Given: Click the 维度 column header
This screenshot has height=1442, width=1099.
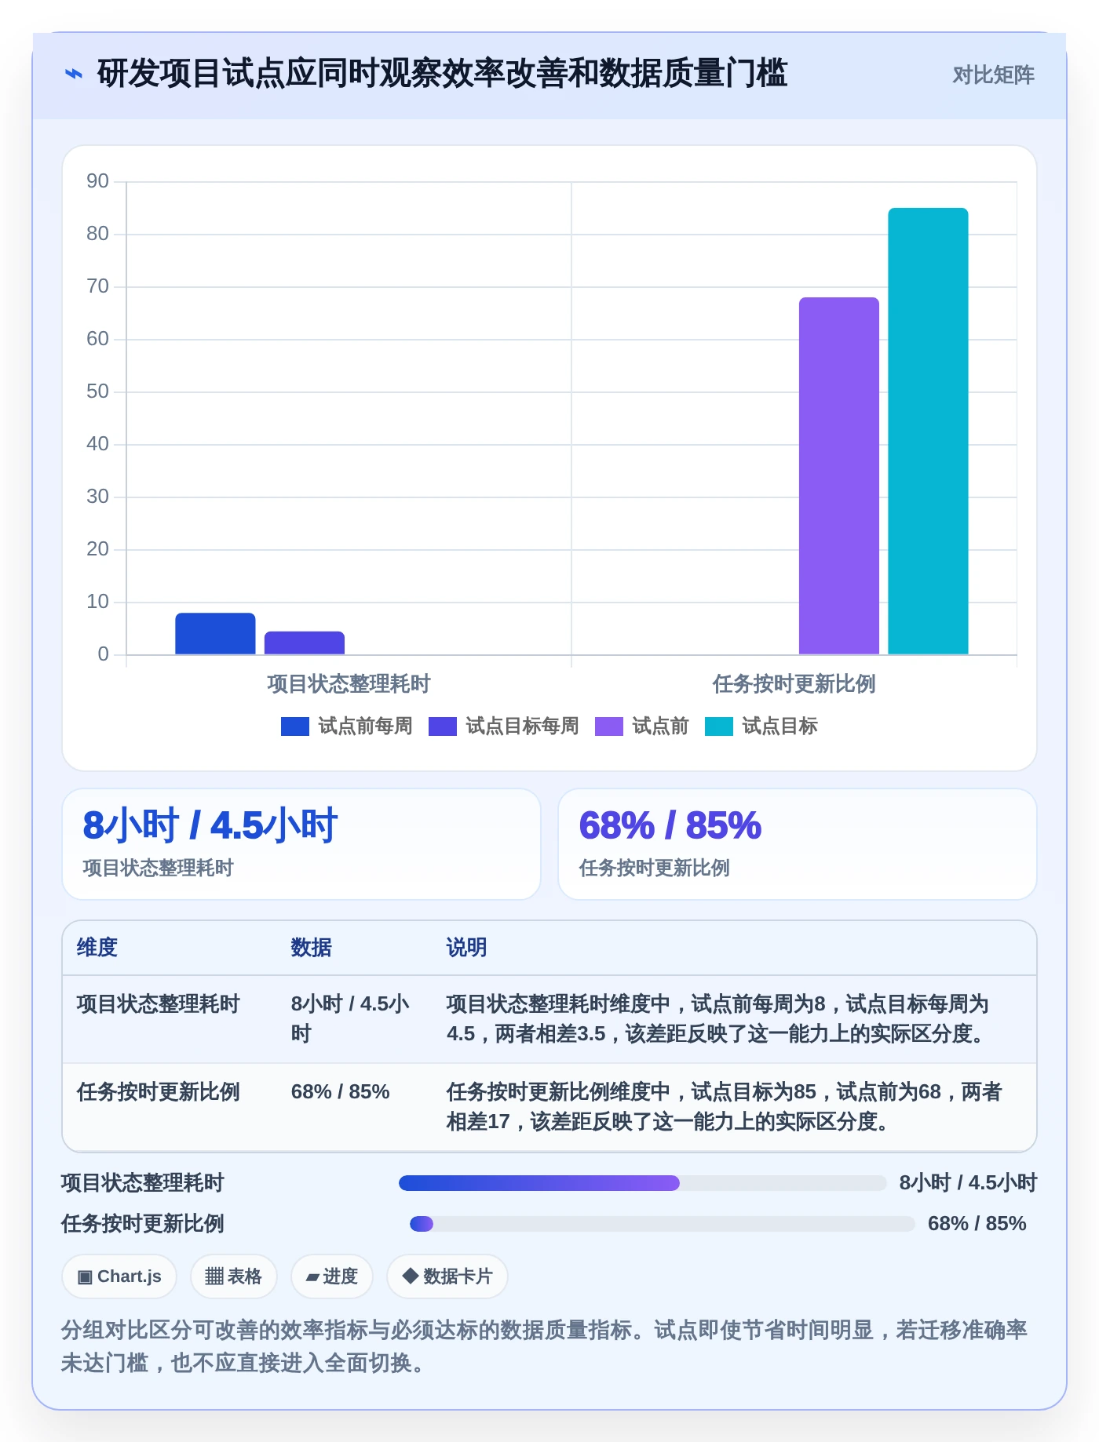Looking at the screenshot, I should click(97, 947).
